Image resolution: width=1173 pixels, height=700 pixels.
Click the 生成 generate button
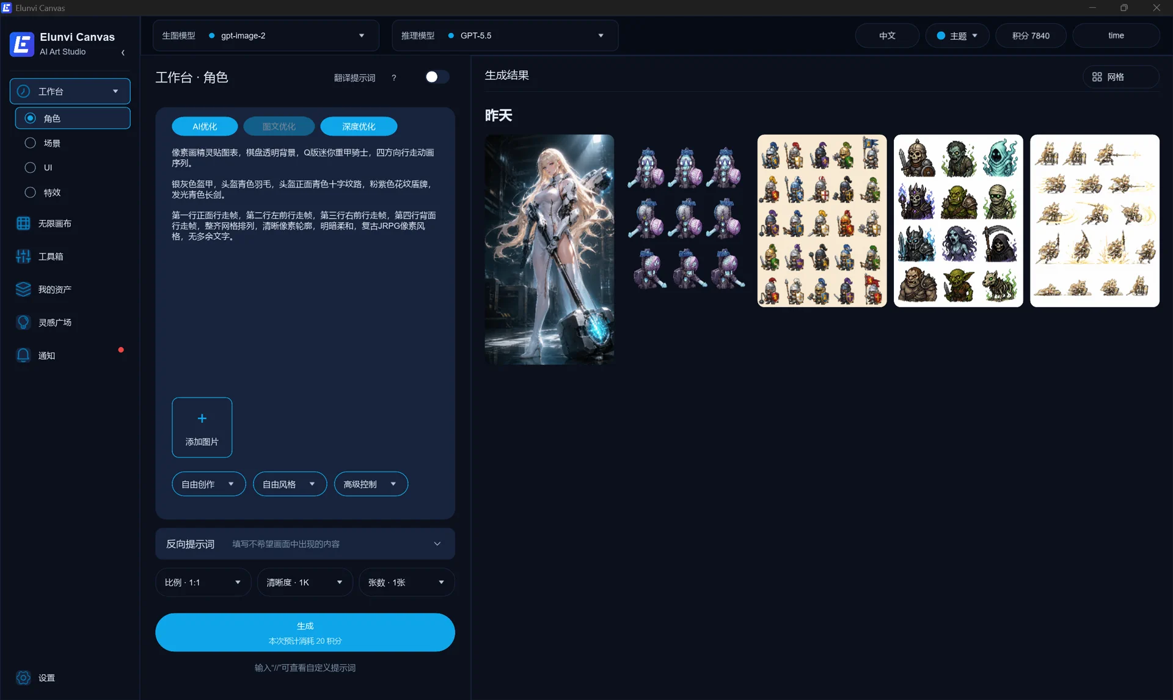305,632
